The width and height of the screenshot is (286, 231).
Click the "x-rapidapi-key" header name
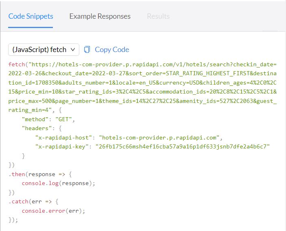pos(62,146)
